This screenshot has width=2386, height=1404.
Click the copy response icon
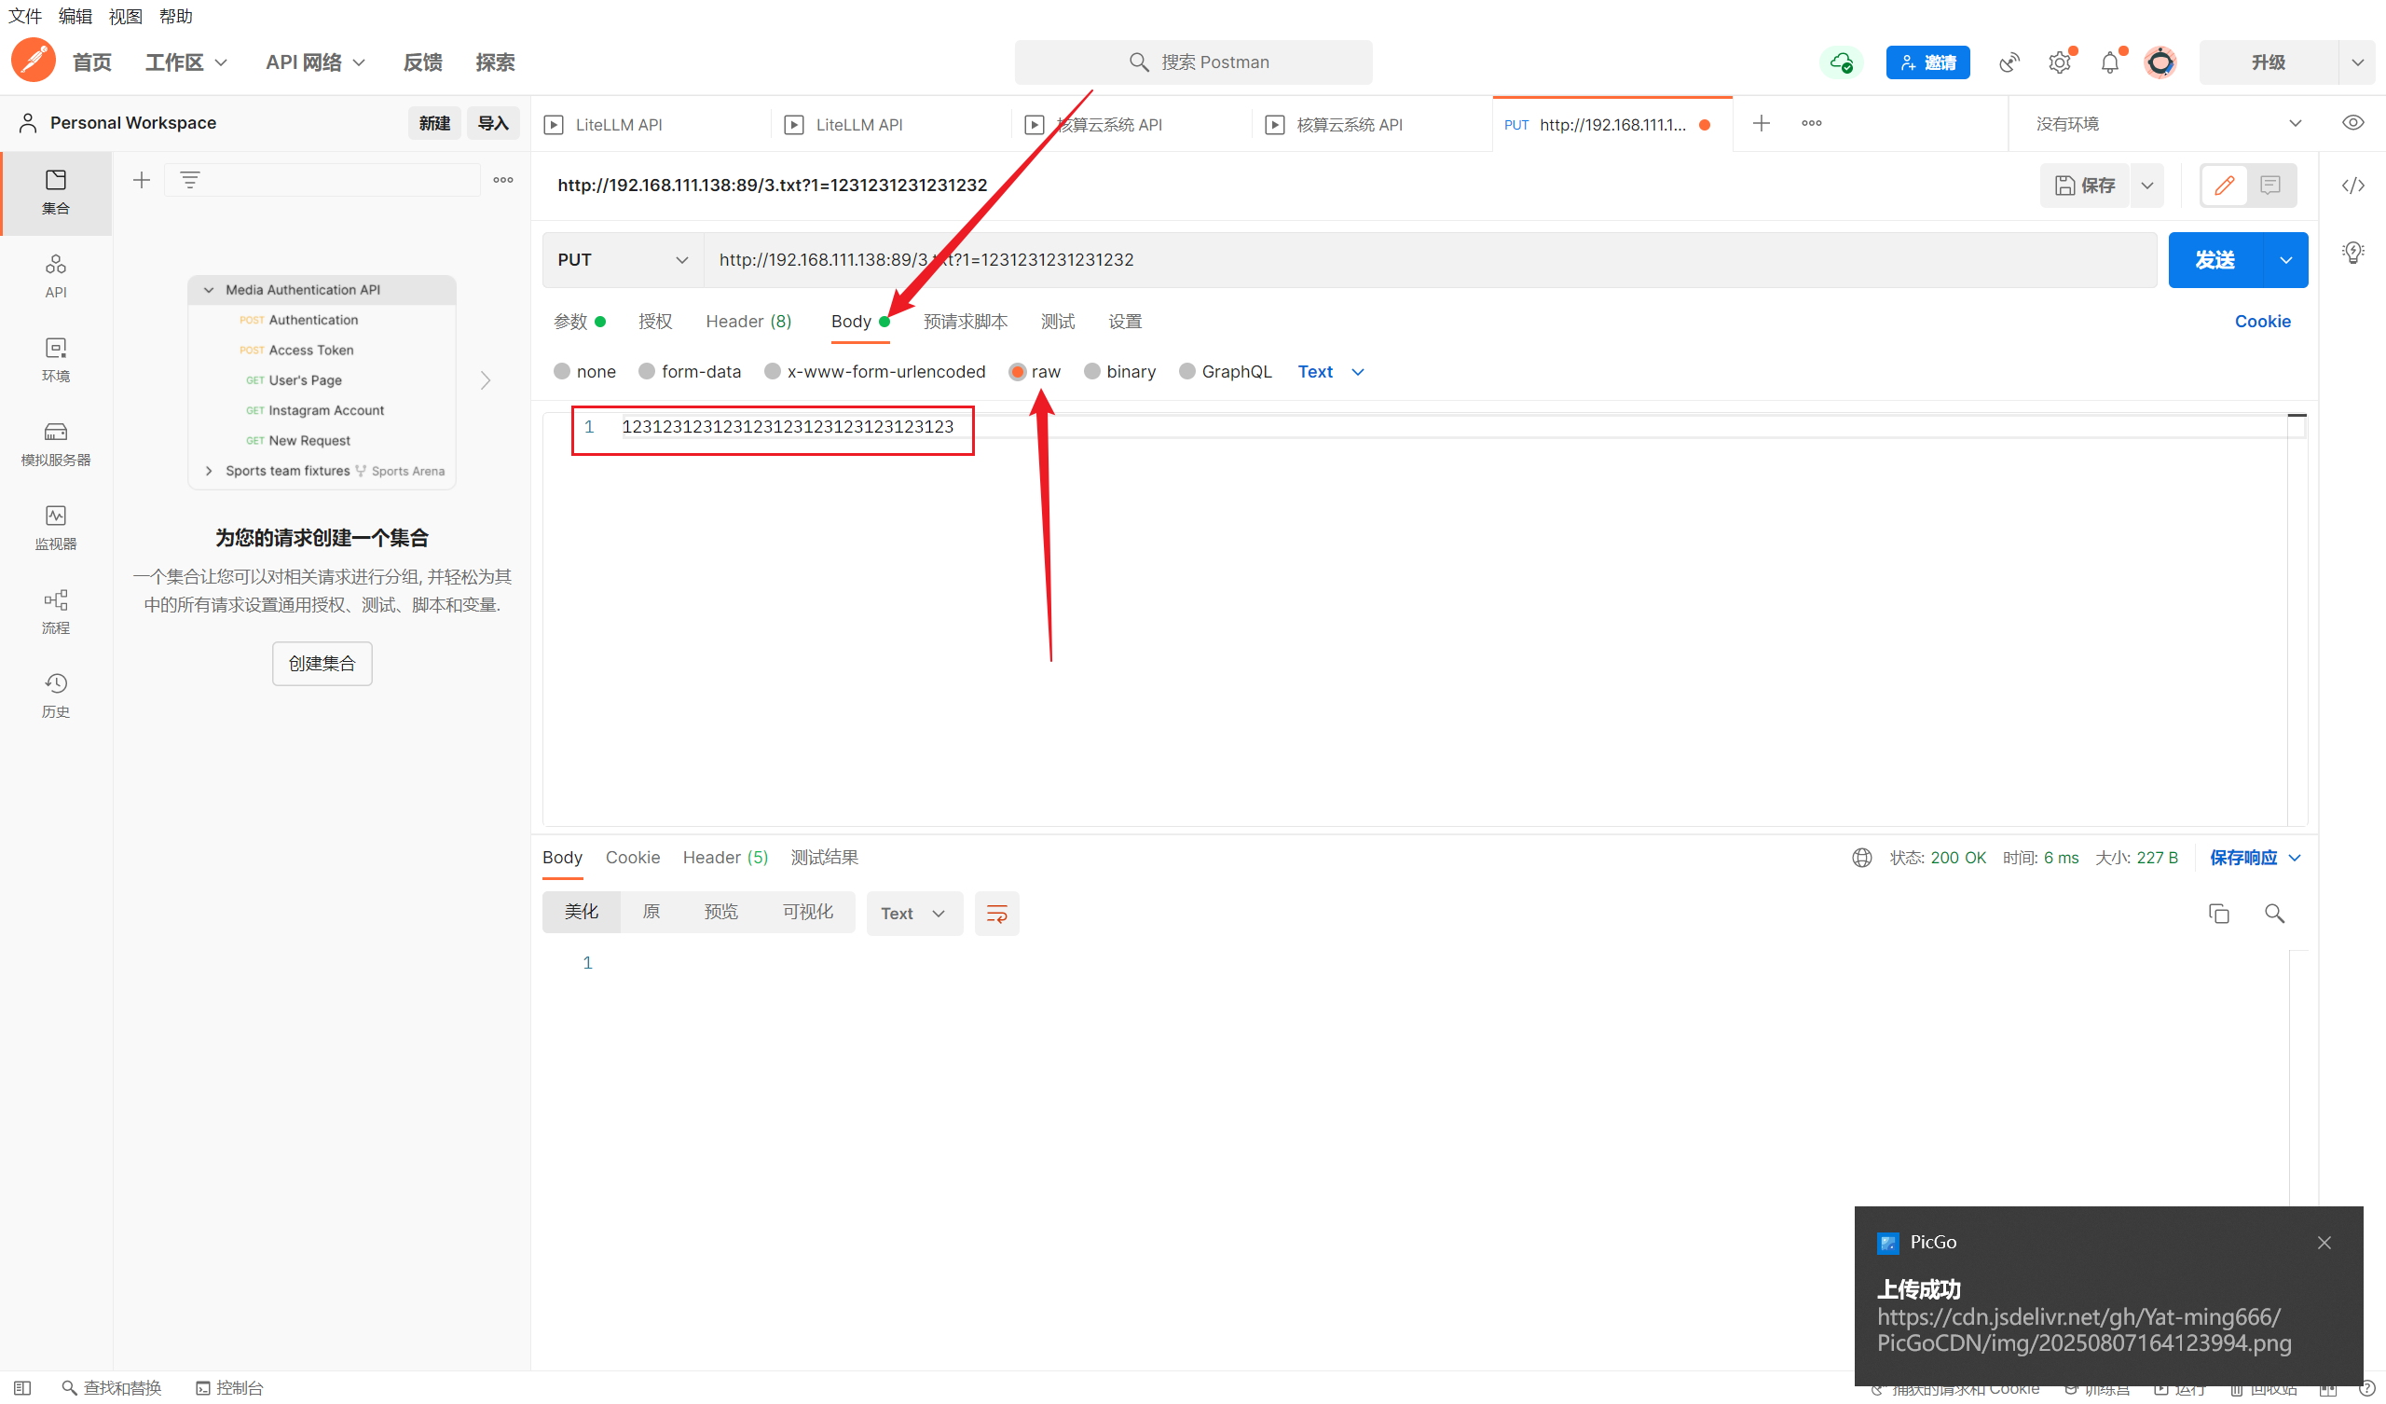(x=2217, y=914)
